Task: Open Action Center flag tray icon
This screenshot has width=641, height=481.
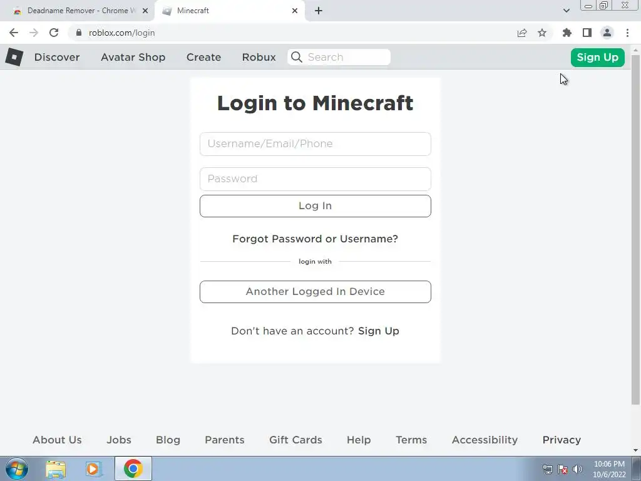Action: (x=563, y=469)
